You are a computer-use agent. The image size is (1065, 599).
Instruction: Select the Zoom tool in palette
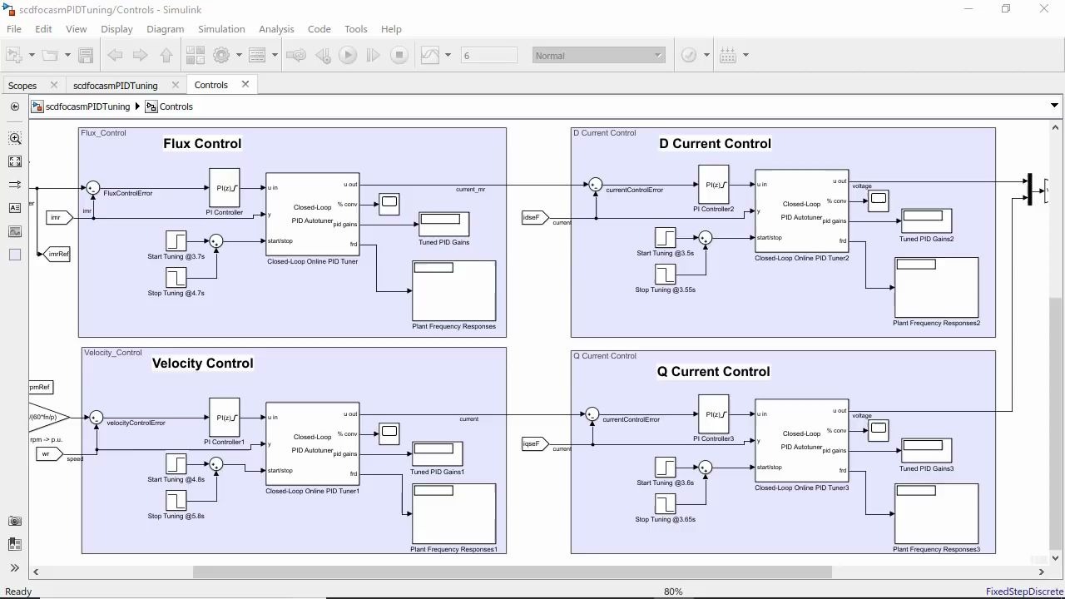coord(15,138)
